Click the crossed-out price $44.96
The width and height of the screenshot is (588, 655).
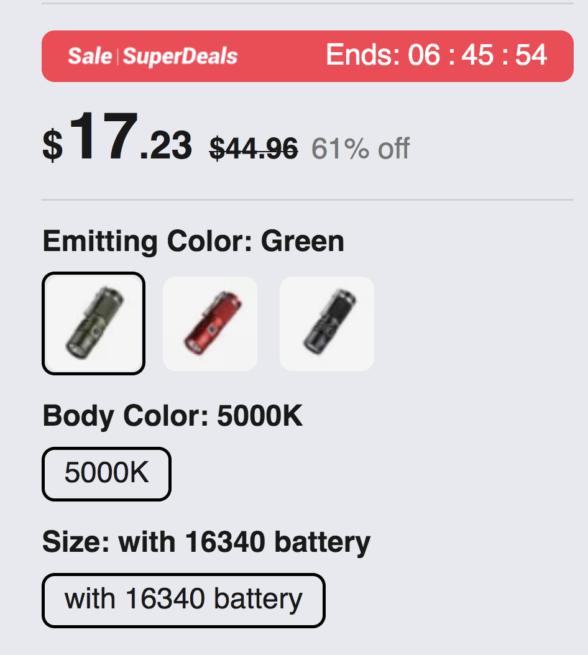254,149
